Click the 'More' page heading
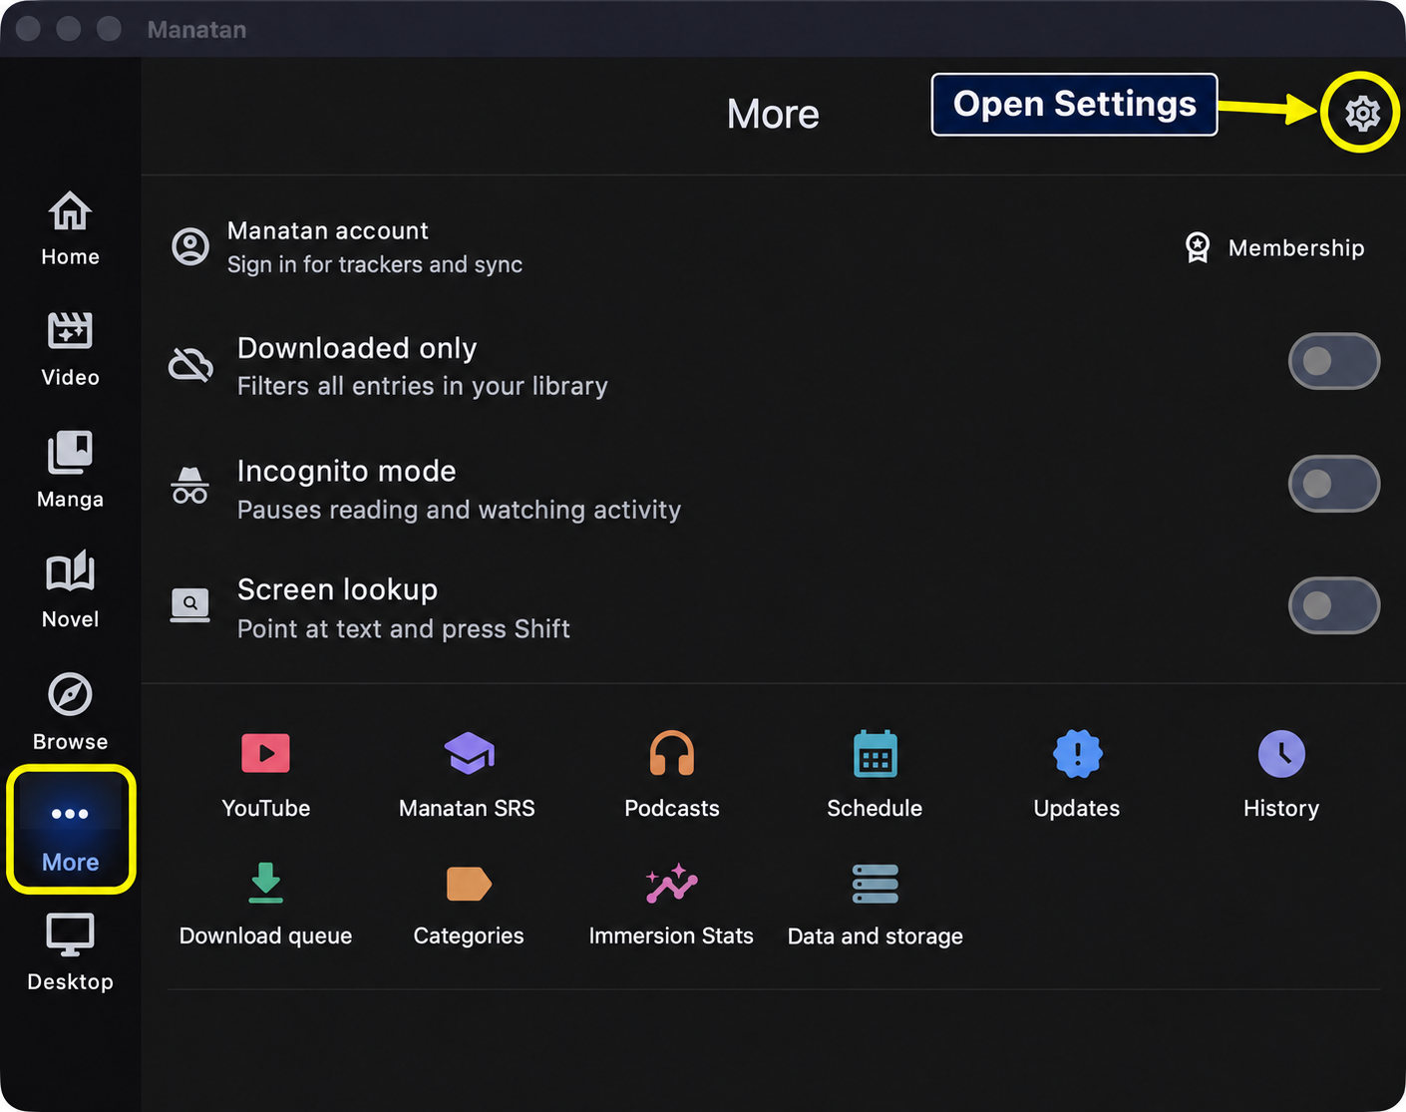The width and height of the screenshot is (1406, 1112). click(773, 114)
